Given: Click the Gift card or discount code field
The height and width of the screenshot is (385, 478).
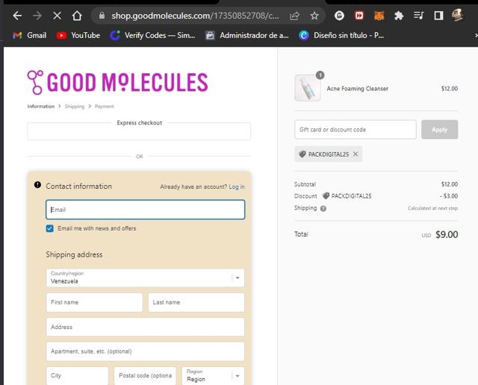Looking at the screenshot, I should [x=356, y=129].
